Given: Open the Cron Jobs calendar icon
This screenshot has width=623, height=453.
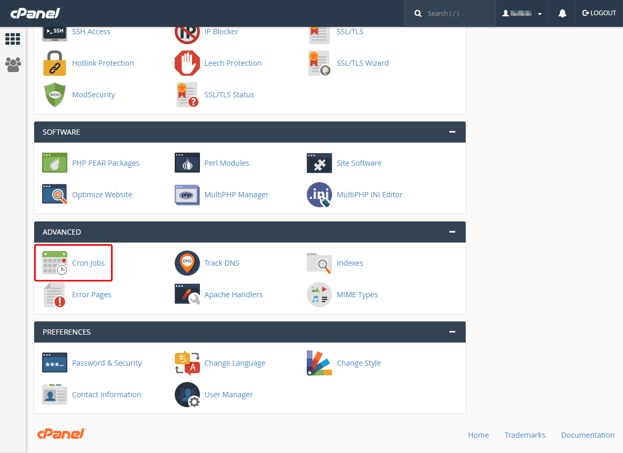Looking at the screenshot, I should tap(54, 263).
